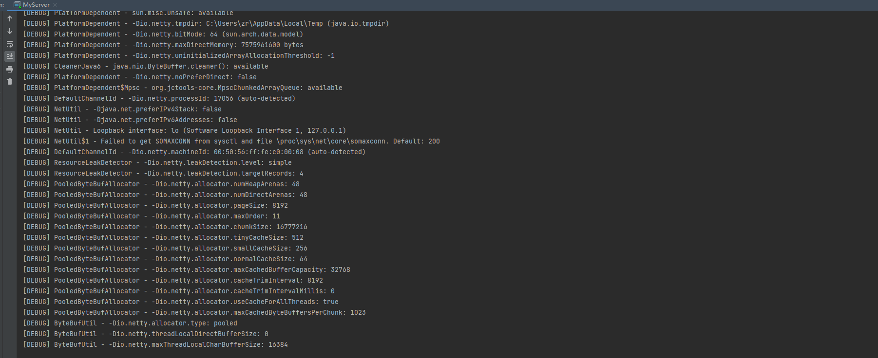Click the 'maxThreadLocalCharBufferSize: 16384' line

coord(155,344)
